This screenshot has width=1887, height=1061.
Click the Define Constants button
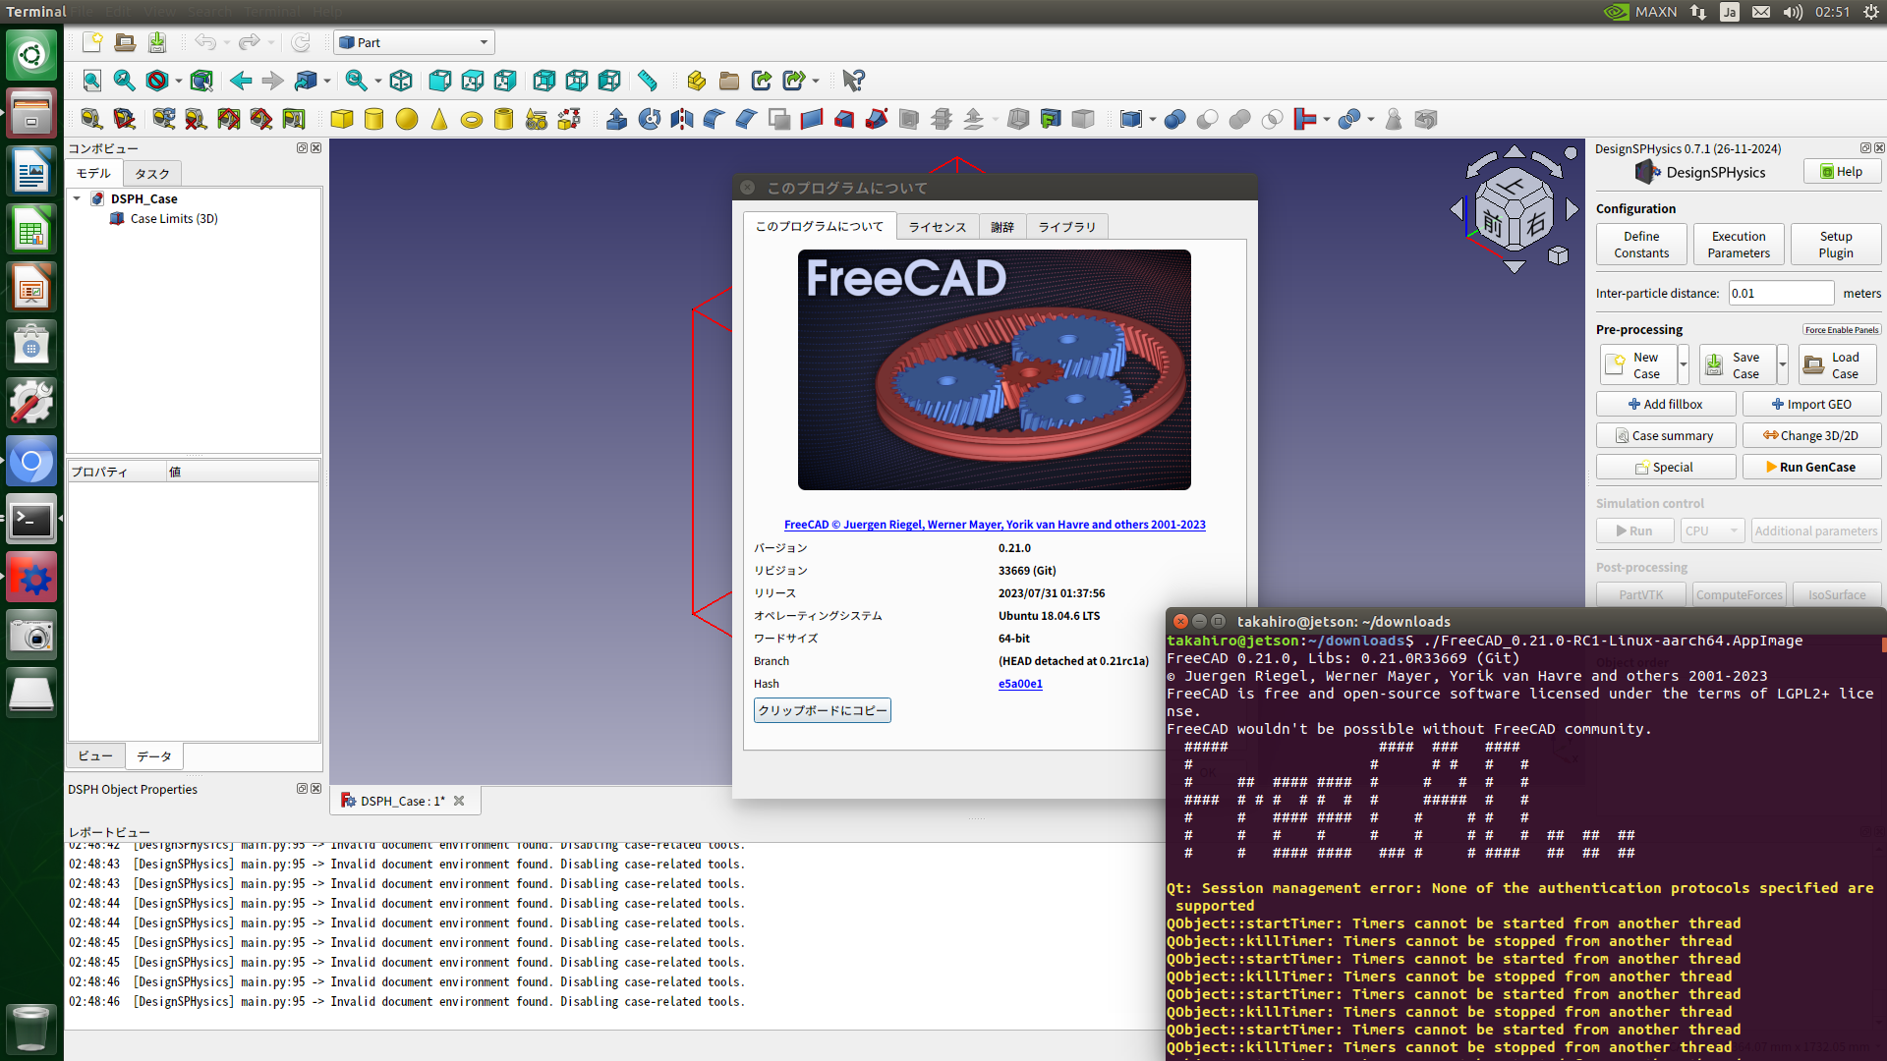(x=1641, y=245)
